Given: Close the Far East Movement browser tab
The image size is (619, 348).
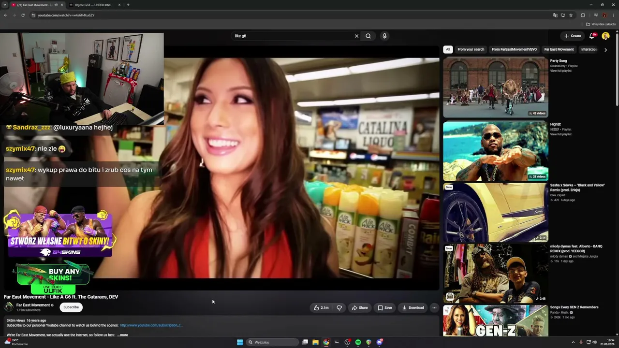Looking at the screenshot, I should [x=62, y=5].
